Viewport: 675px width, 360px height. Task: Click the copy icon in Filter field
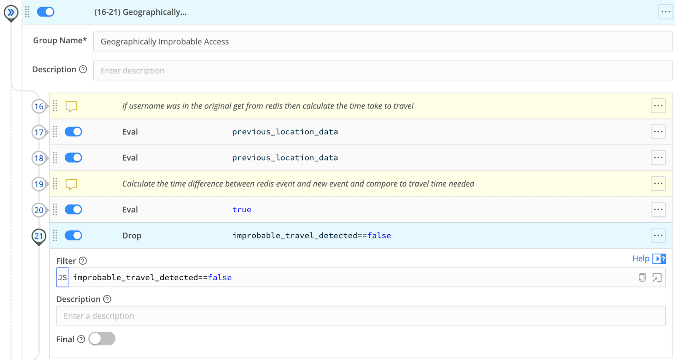[x=642, y=277]
